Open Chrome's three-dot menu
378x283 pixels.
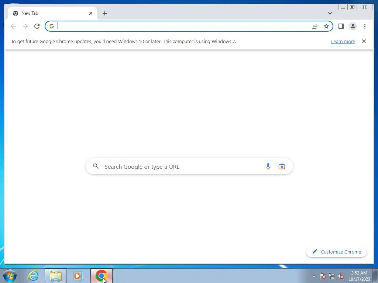(365, 26)
